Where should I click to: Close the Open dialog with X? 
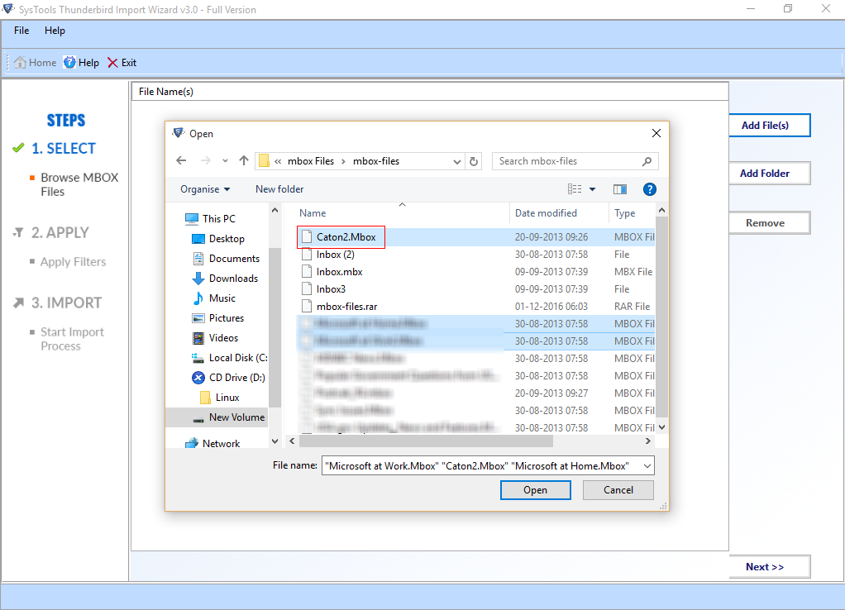point(656,133)
